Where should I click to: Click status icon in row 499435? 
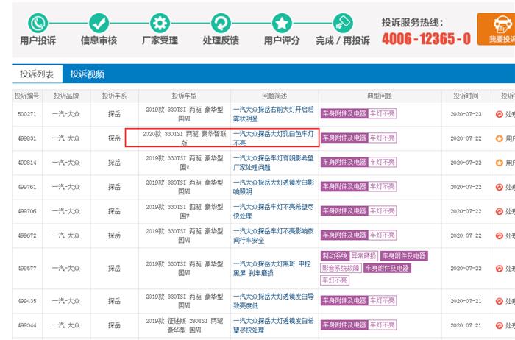500,301
